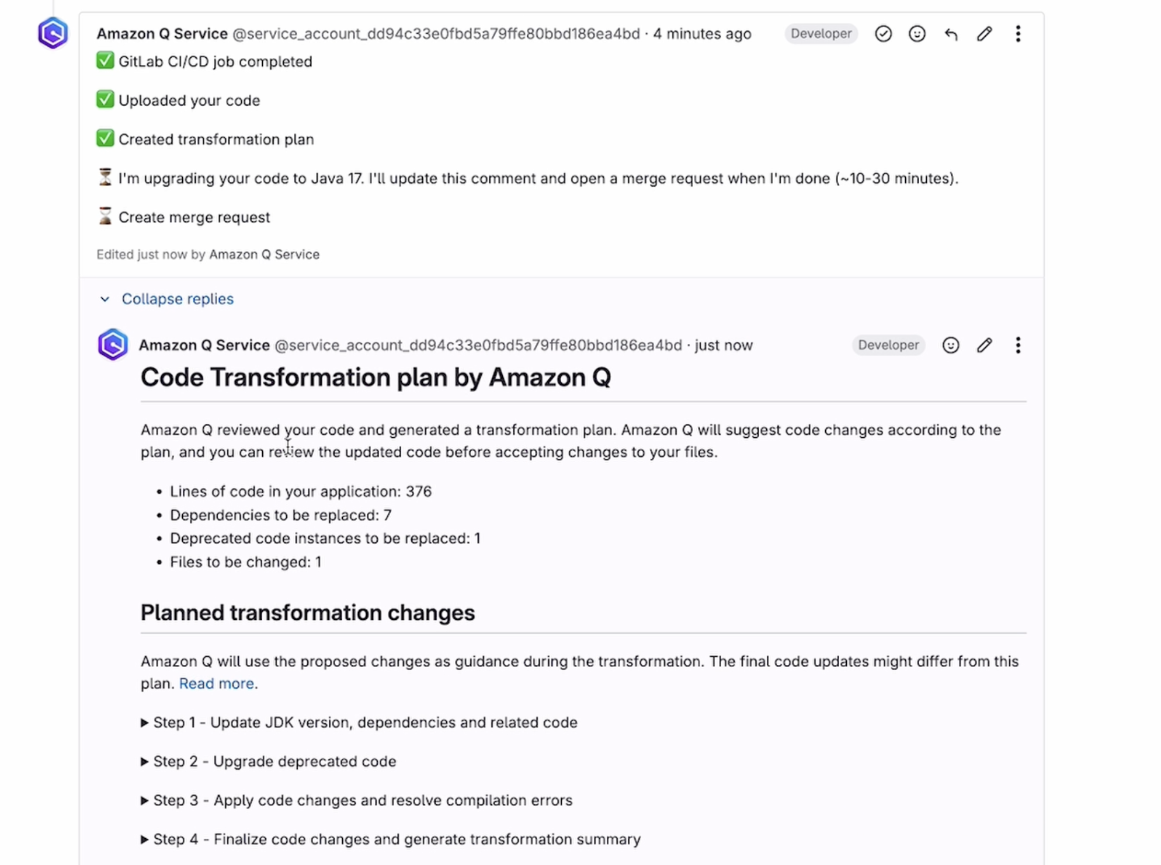The height and width of the screenshot is (865, 1161).
Task: Open the Read more link
Action: 217,683
